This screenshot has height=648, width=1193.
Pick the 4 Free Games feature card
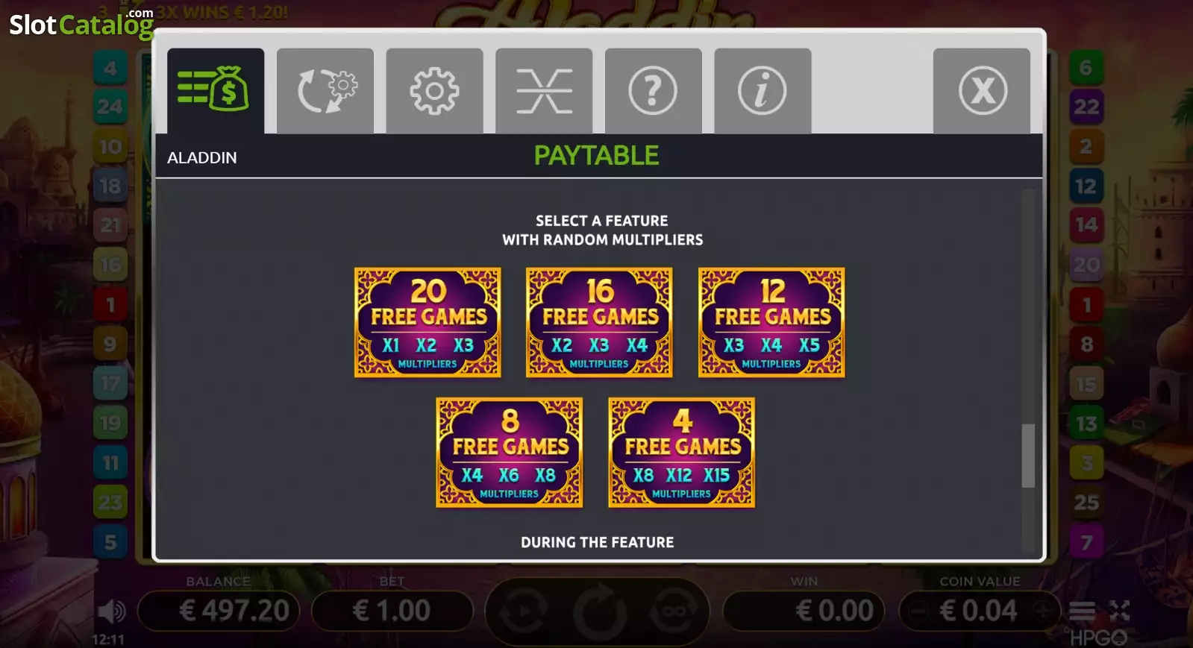tap(682, 452)
